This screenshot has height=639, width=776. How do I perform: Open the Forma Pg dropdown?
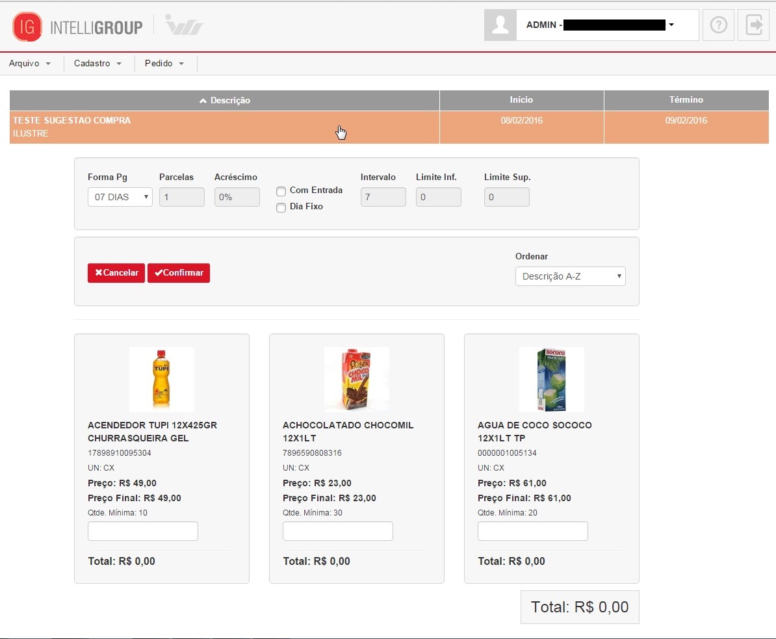click(120, 197)
